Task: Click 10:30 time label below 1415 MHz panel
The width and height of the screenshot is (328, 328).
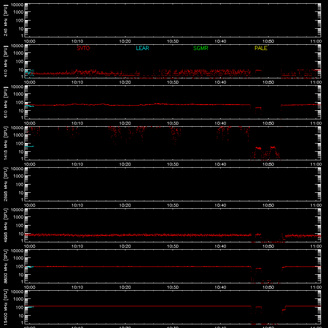Action: click(173, 164)
